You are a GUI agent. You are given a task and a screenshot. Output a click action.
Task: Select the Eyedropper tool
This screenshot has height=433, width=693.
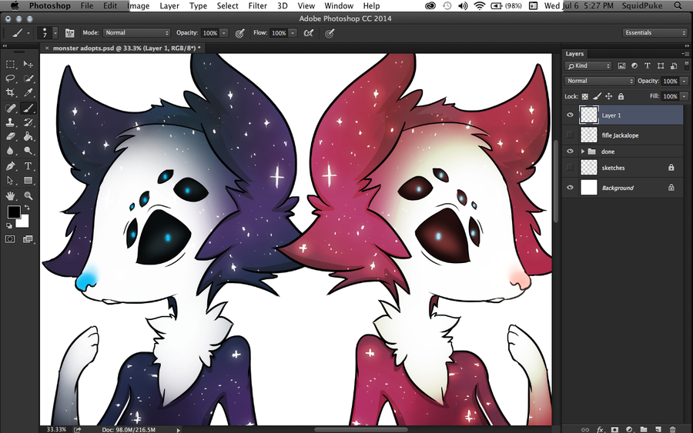[x=28, y=93]
